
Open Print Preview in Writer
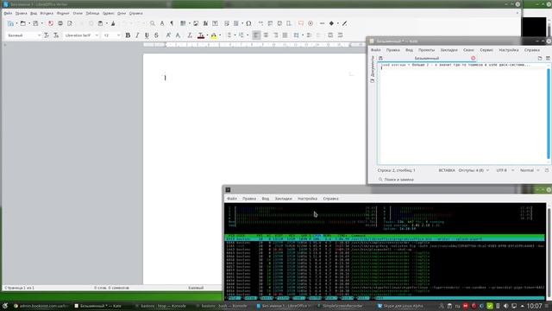tap(70, 23)
